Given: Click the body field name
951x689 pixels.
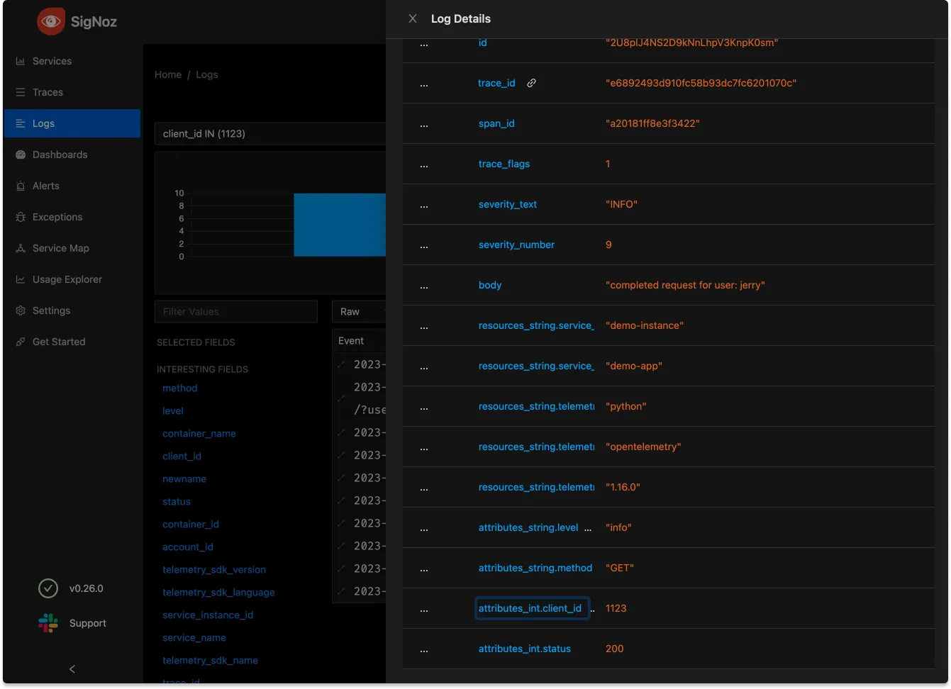Looking at the screenshot, I should click(490, 285).
